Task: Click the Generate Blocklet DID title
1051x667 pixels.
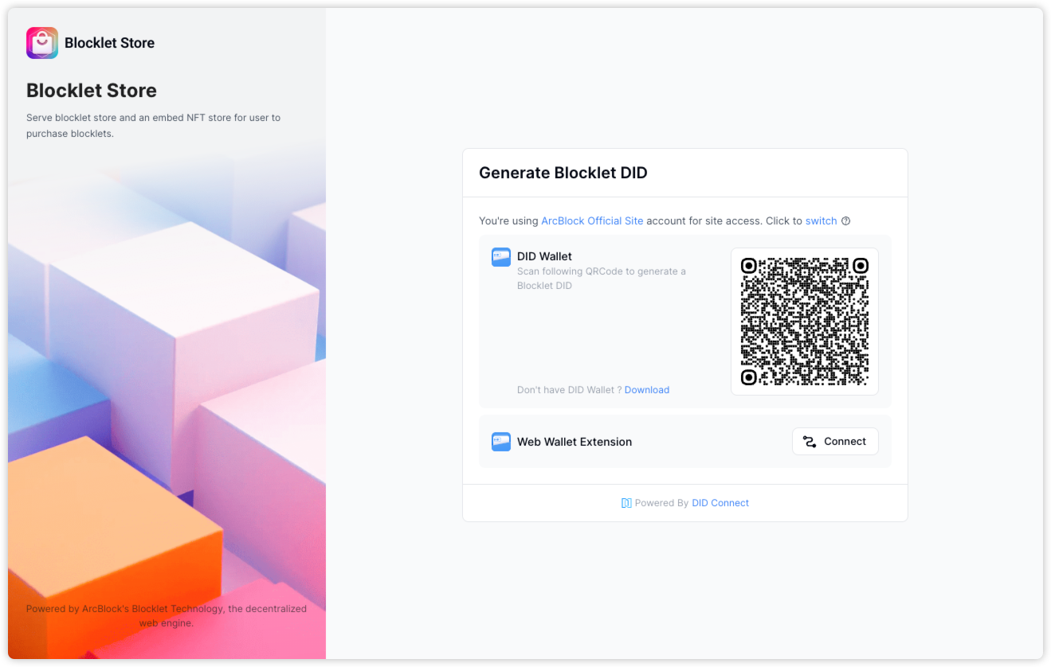Action: click(x=563, y=173)
